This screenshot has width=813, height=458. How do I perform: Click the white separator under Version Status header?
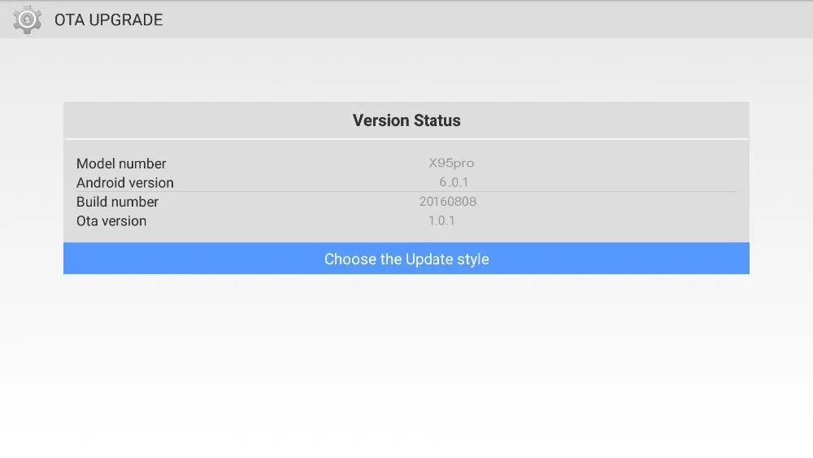(x=406, y=138)
